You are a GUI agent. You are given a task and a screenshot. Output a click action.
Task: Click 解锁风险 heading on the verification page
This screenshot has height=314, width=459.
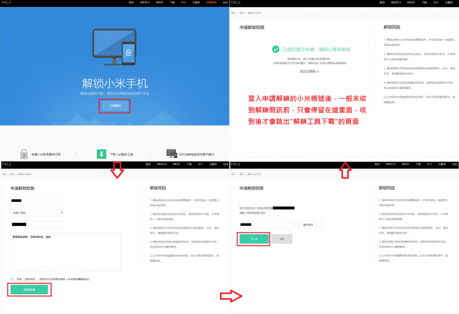387,188
